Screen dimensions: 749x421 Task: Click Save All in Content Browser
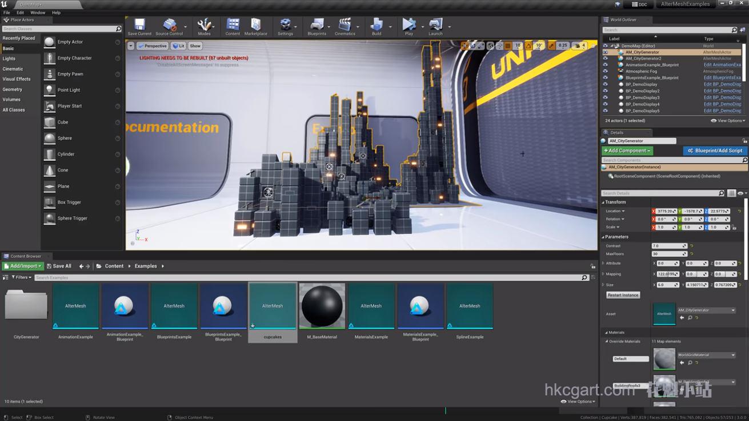click(x=59, y=266)
